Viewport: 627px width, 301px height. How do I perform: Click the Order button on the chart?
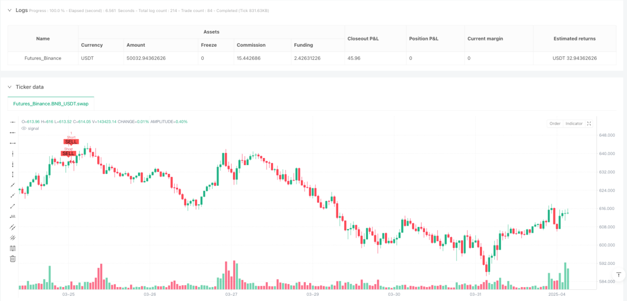(555, 124)
